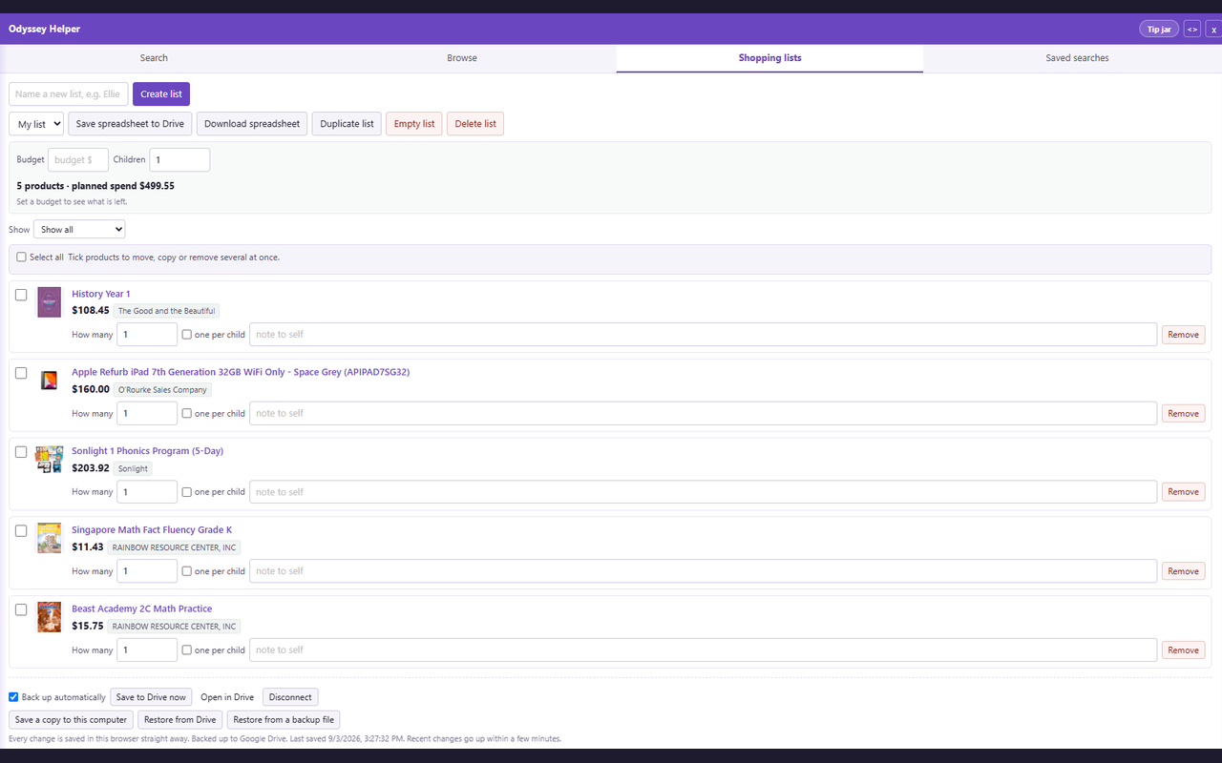This screenshot has height=763, width=1222.
Task: Click the Apple Refurb iPad product thumbnail
Action: click(x=50, y=381)
